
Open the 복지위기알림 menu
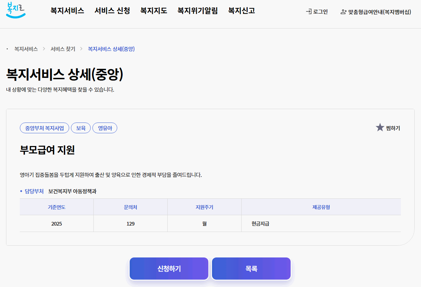tap(198, 11)
